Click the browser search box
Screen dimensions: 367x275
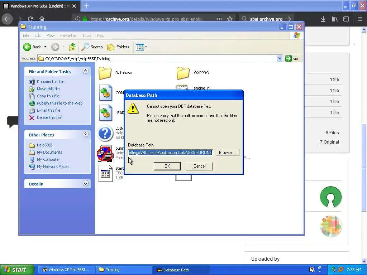pyautogui.click(x=266, y=19)
